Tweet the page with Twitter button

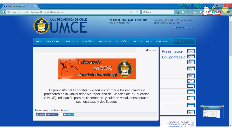coord(69,114)
